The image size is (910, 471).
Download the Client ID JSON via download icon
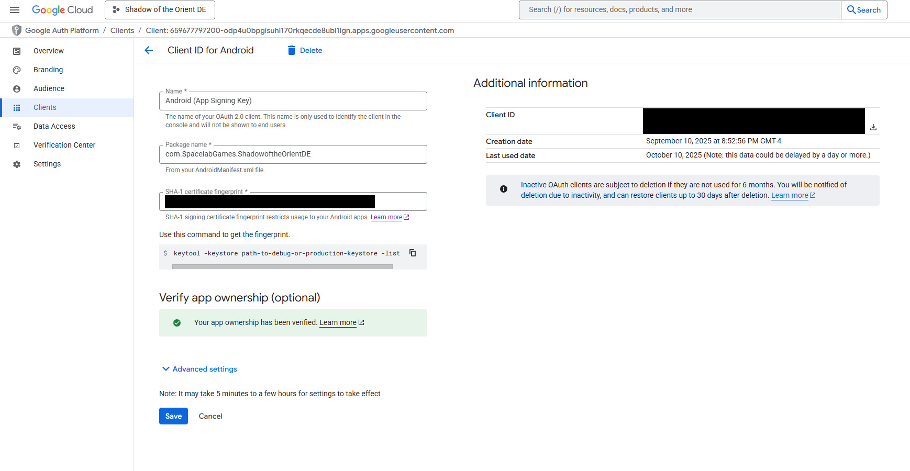tap(873, 127)
